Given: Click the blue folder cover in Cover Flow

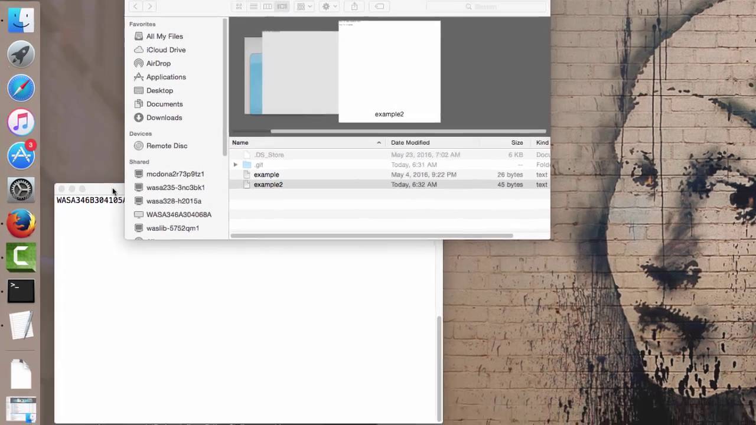Looking at the screenshot, I should point(255,83).
